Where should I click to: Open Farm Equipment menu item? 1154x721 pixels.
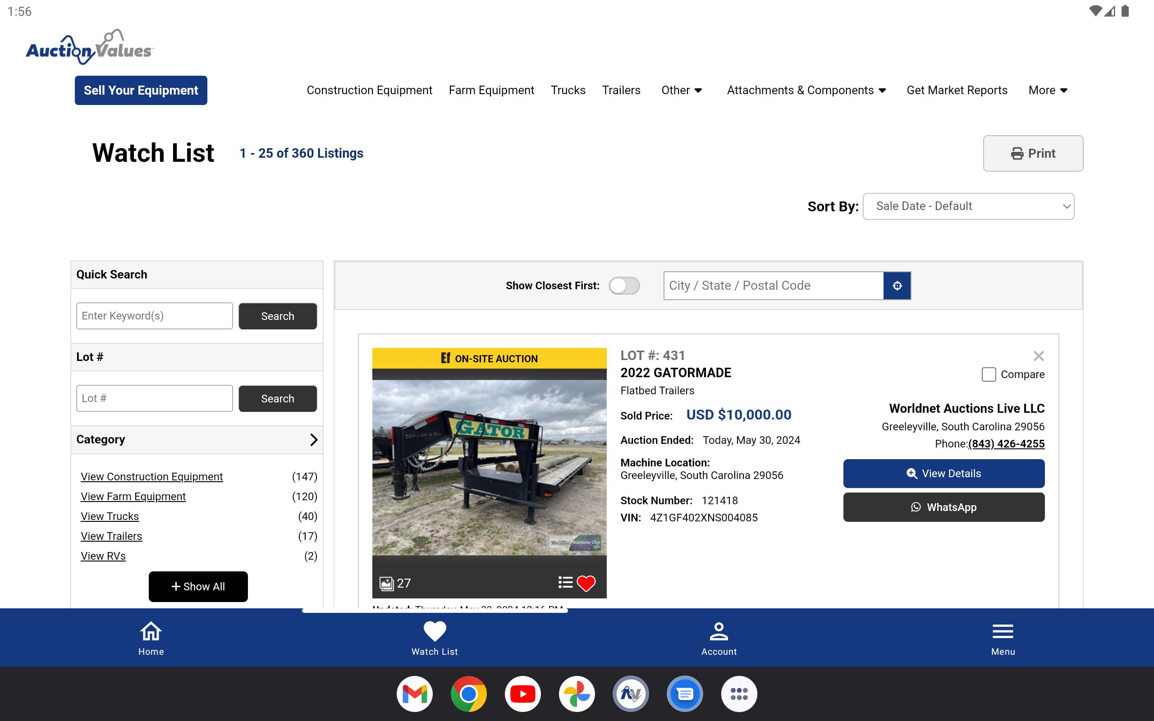491,90
